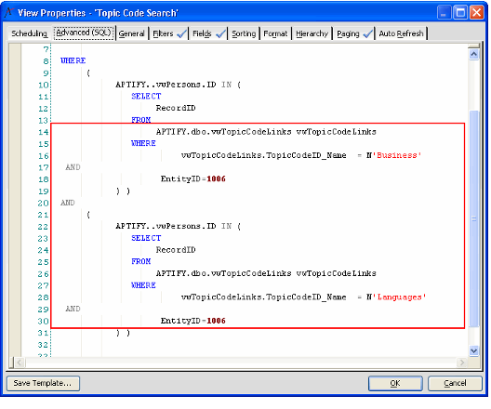Viewport: 491px width, 409px height.
Task: Click the SELECT keyword on line 11
Action: tap(146, 96)
